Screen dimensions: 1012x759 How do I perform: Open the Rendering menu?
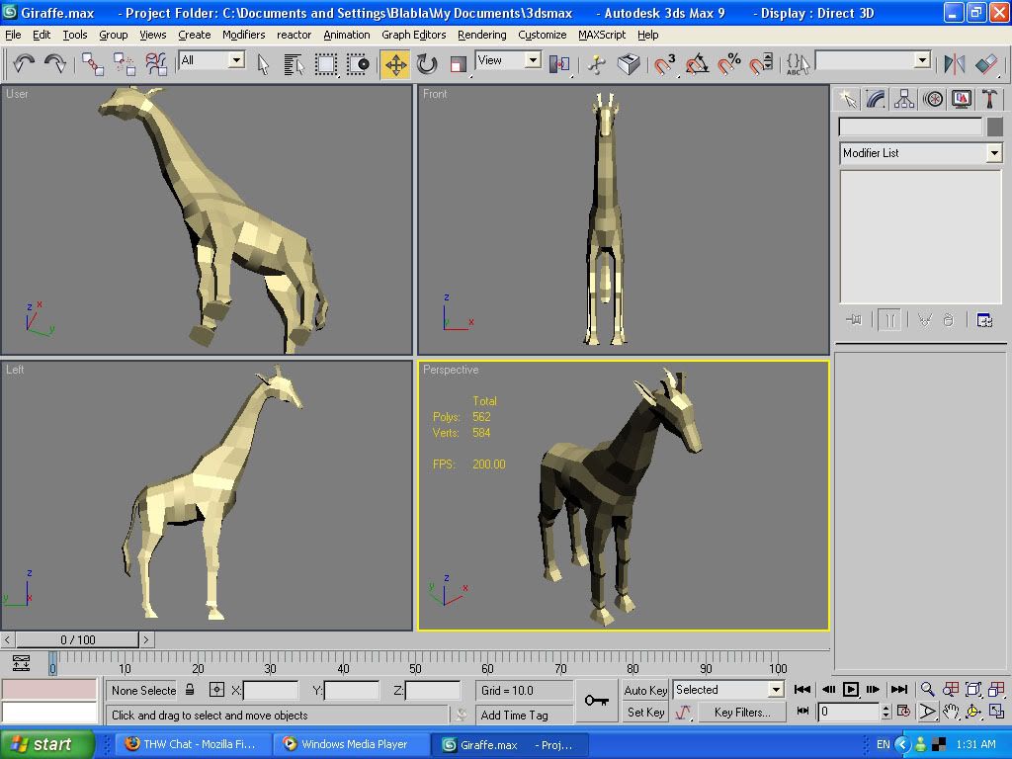pos(482,35)
